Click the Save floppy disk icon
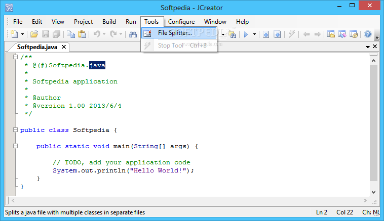384x221 pixels. pyautogui.click(x=46, y=34)
